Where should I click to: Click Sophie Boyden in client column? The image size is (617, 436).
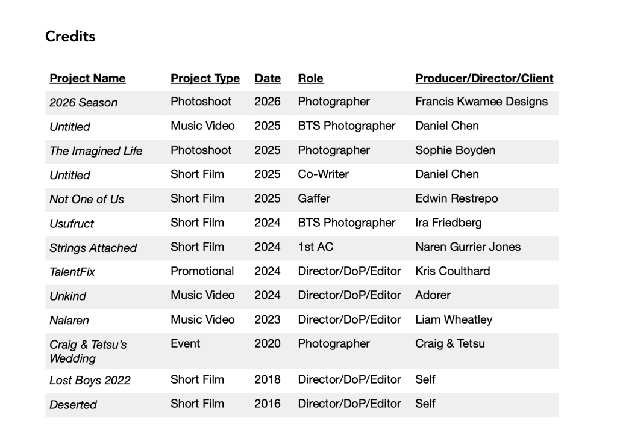point(455,150)
